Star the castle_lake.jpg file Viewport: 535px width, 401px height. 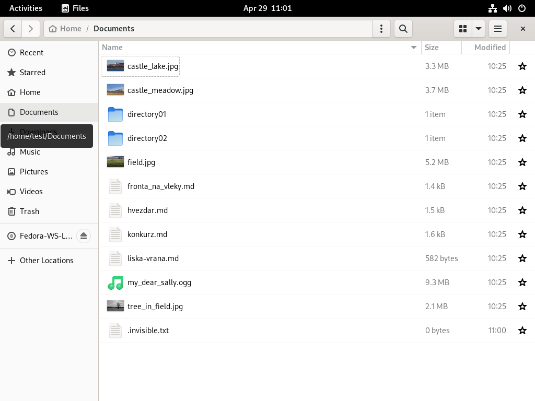pos(522,66)
